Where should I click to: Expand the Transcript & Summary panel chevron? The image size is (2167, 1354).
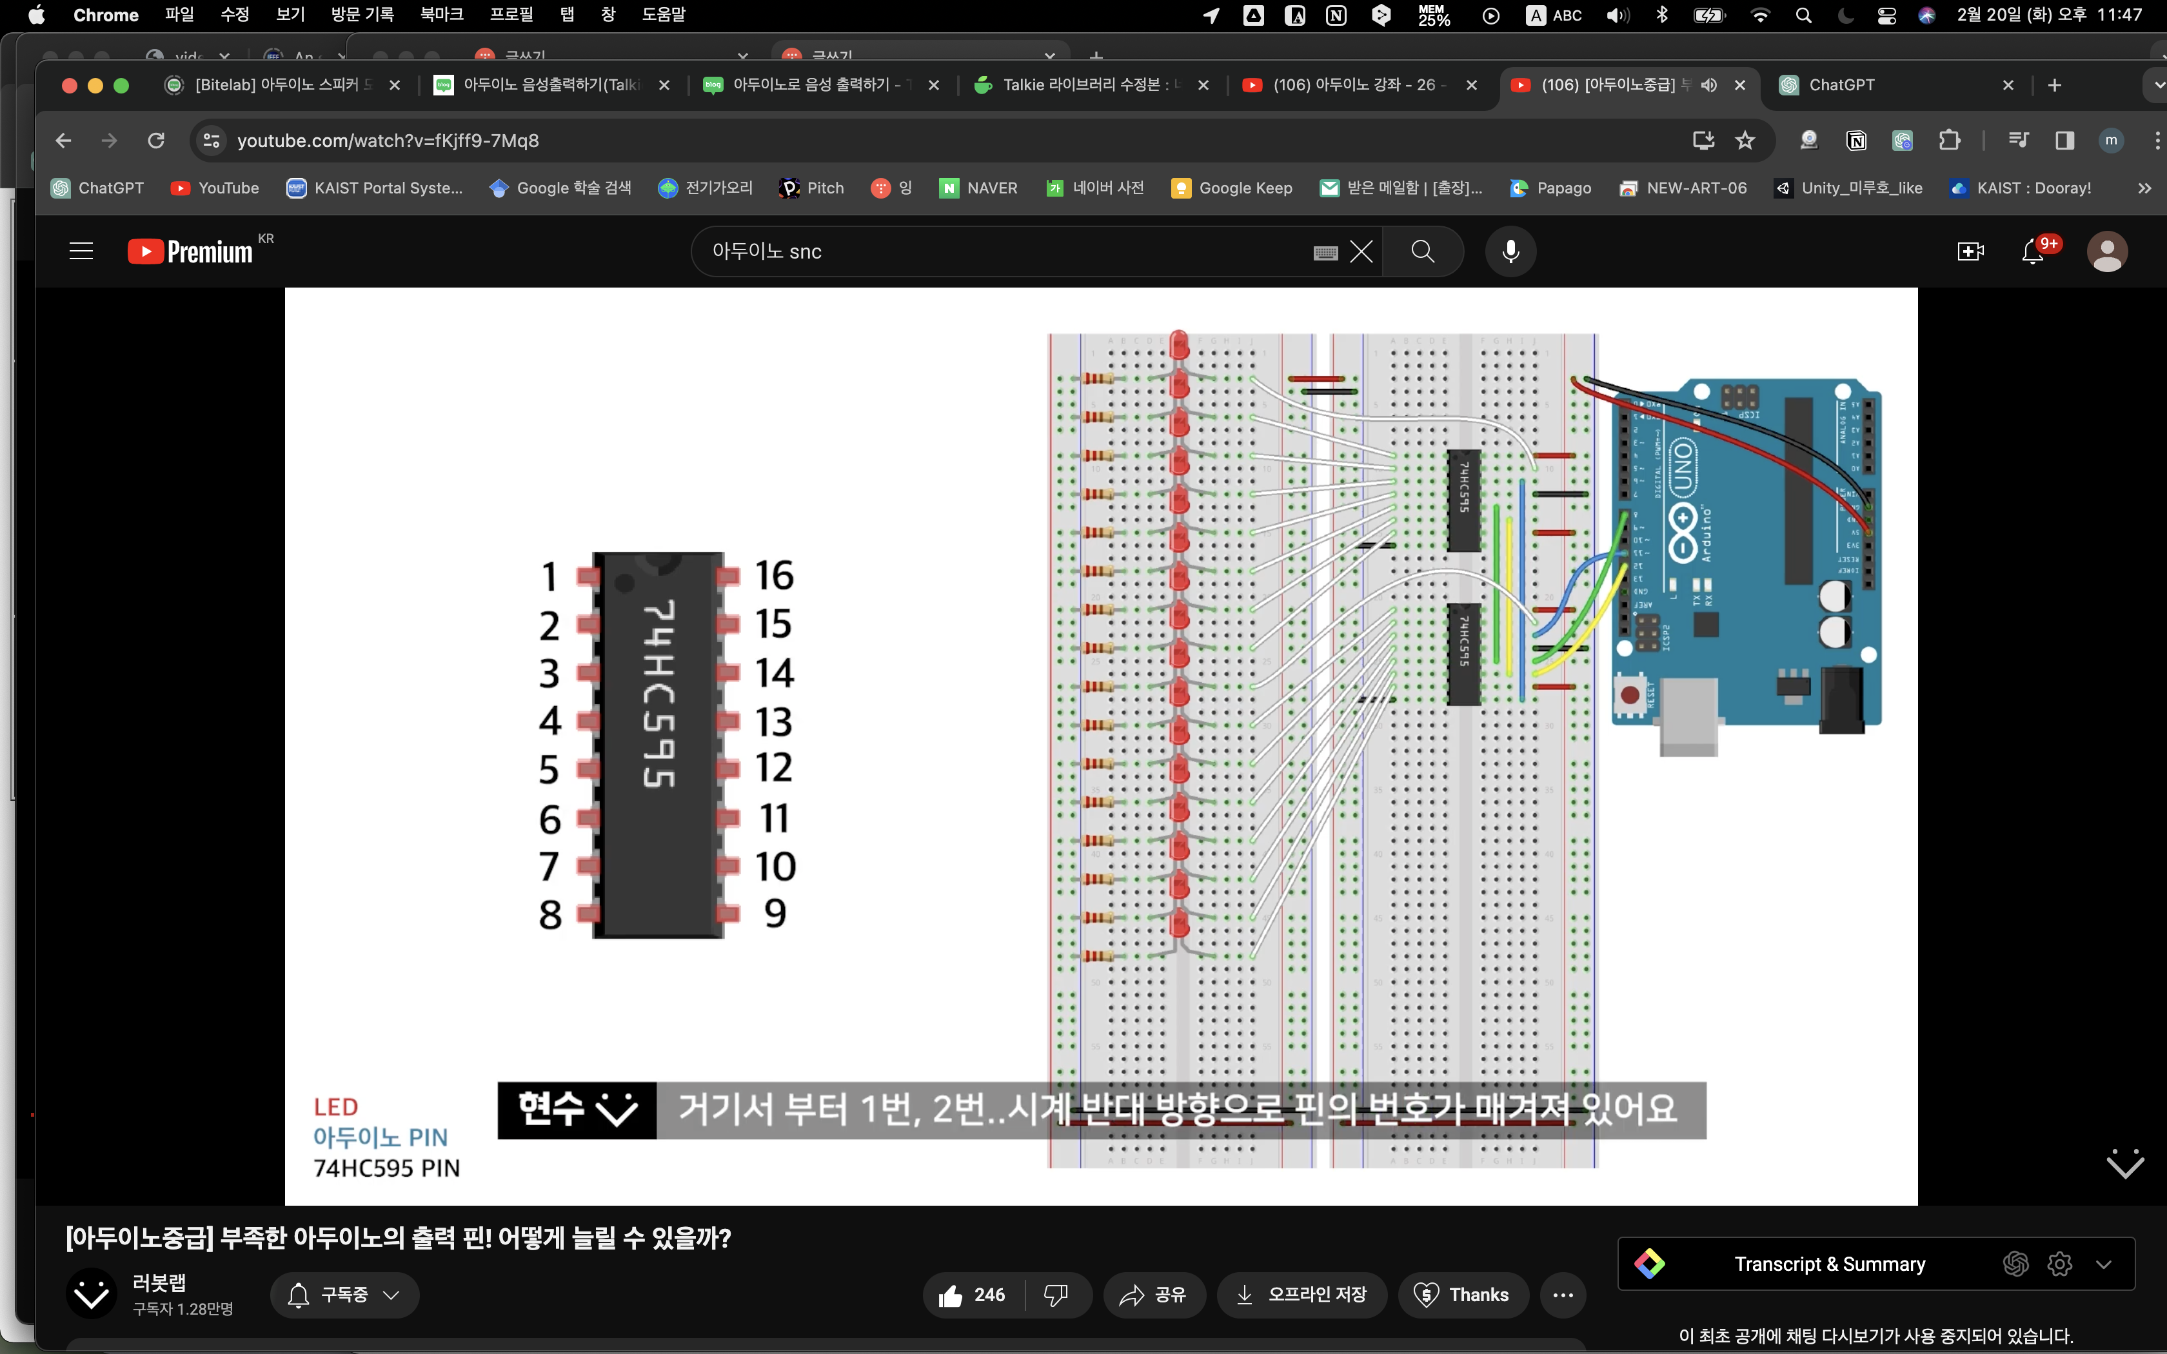[2103, 1264]
